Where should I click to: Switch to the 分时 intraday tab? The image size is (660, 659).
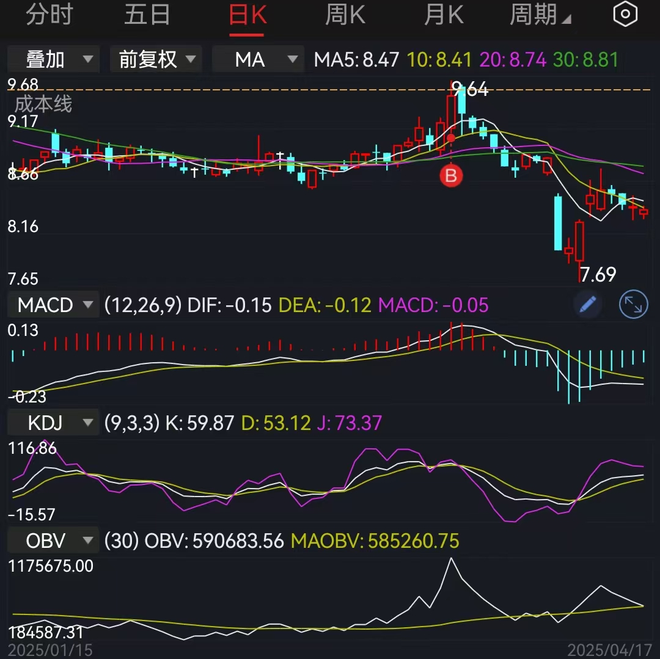pyautogui.click(x=49, y=15)
